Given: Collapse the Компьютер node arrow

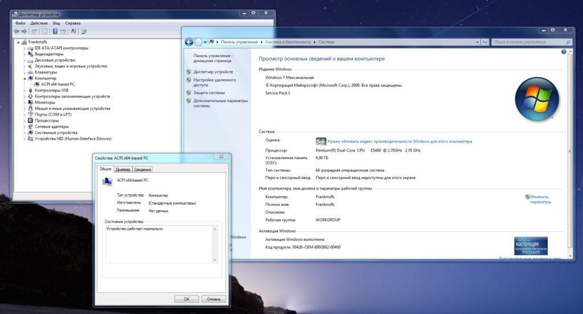Looking at the screenshot, I should pos(25,79).
